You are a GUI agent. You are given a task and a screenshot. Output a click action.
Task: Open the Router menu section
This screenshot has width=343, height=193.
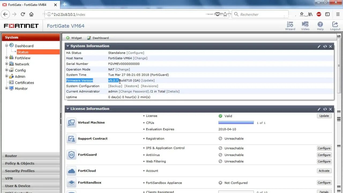point(31,156)
